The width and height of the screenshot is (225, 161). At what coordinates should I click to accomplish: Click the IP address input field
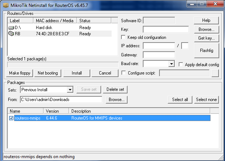click(x=159, y=46)
